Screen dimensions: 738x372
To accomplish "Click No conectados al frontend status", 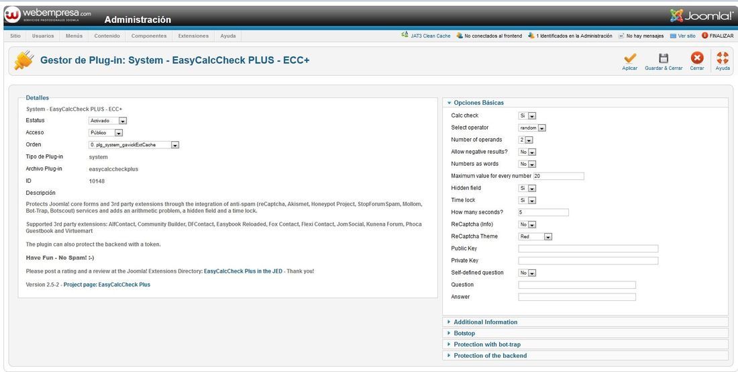I will click(x=489, y=36).
